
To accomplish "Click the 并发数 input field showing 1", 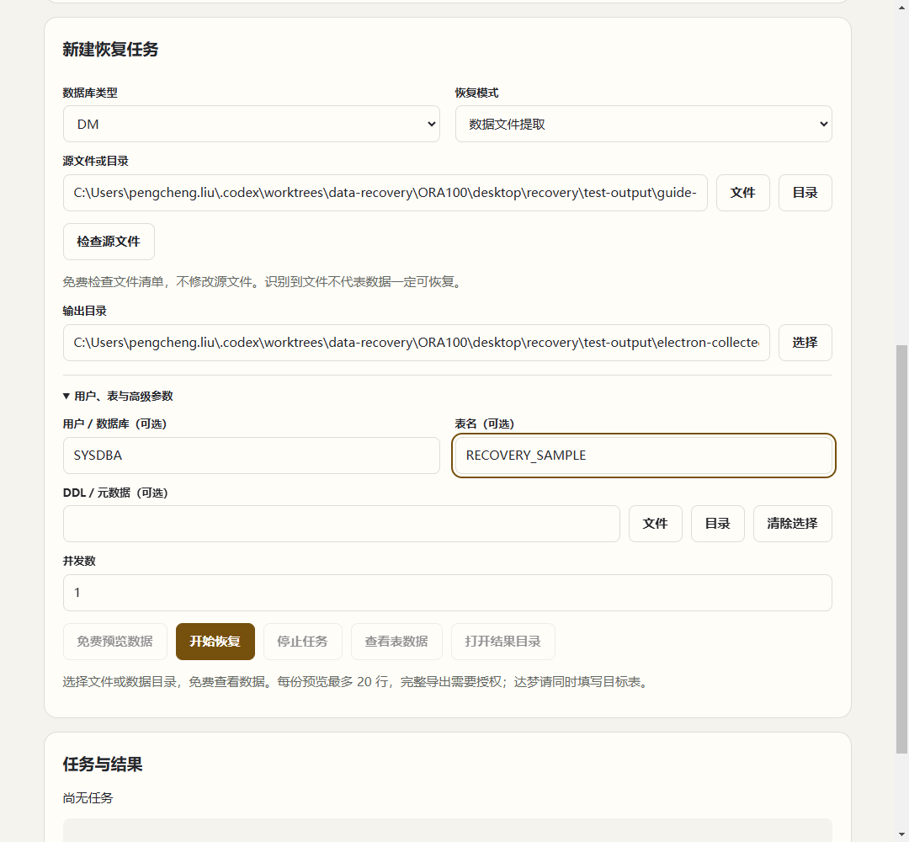I will point(448,593).
